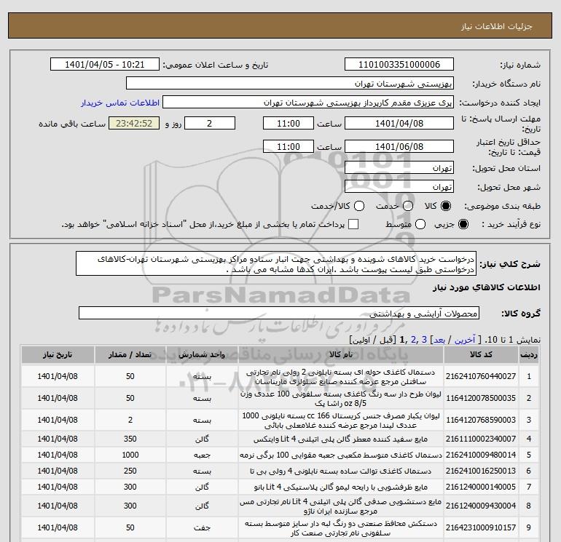Toggle the اسناد خزانه اسلامی payment checkbox
The image size is (561, 542).
pos(353,224)
